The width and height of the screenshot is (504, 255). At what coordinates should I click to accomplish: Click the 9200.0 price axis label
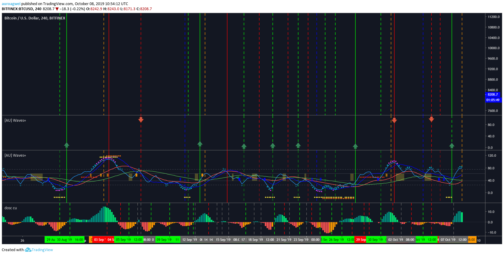coord(493,69)
